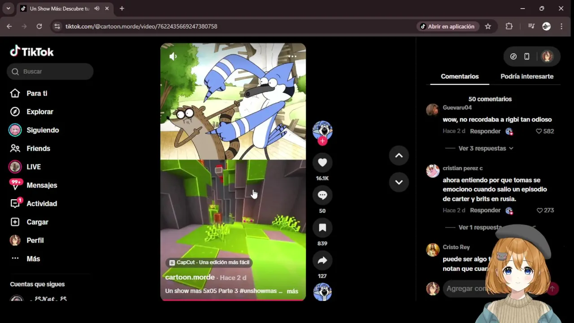Go back in the browser
Screen dimensions: 574x323
[x=9, y=26]
